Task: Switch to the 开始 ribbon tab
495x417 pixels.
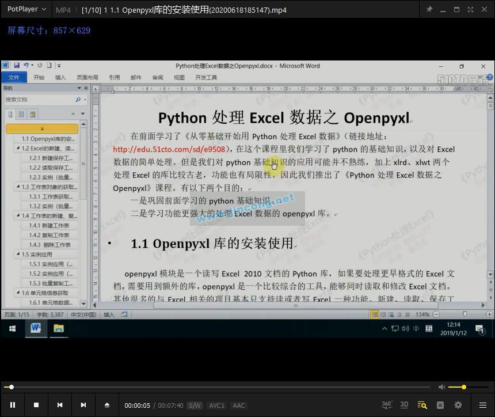Action: pos(39,77)
